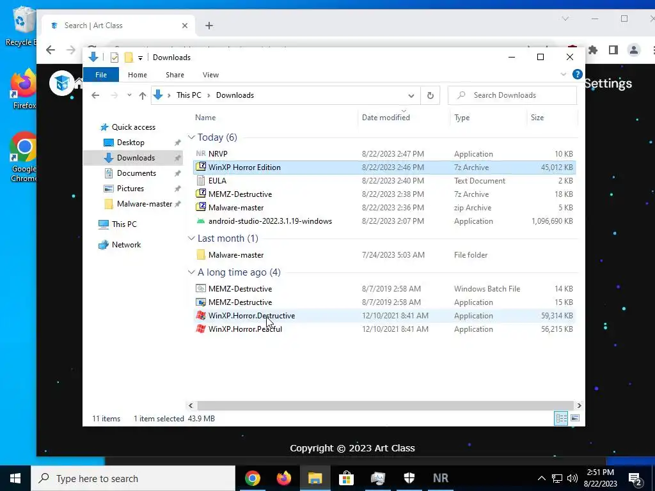Collapse the Today (6) group
Image resolution: width=655 pixels, height=491 pixels.
tap(191, 137)
